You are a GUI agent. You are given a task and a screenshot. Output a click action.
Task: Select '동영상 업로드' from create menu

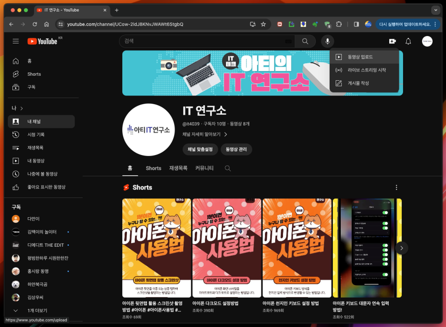[364, 57]
